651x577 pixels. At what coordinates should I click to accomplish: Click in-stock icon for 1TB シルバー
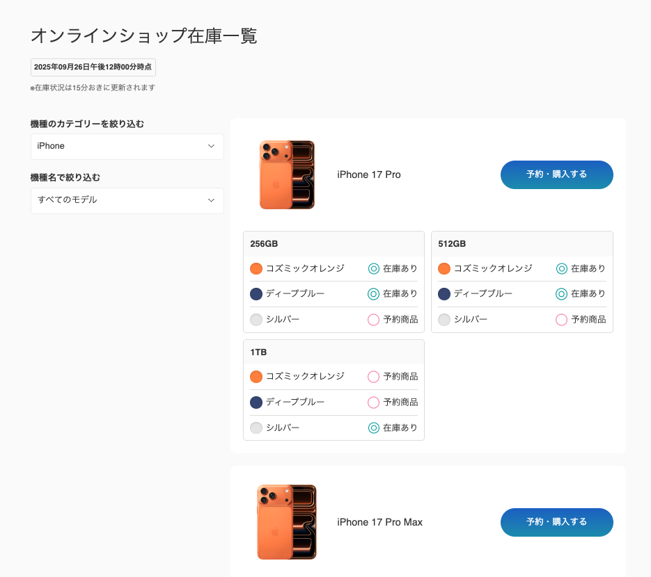374,428
